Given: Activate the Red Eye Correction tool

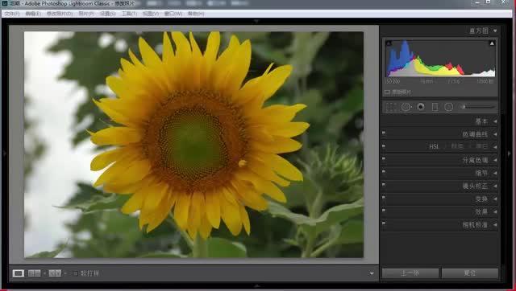Looking at the screenshot, I should point(421,107).
